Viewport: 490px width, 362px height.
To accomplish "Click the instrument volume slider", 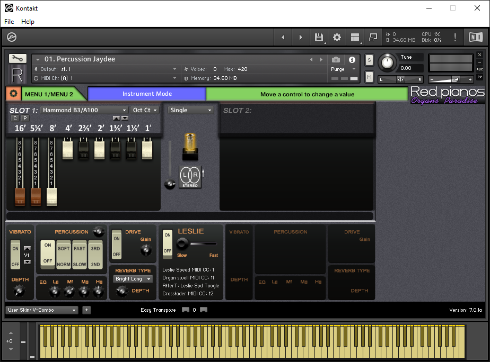I will pos(450,79).
